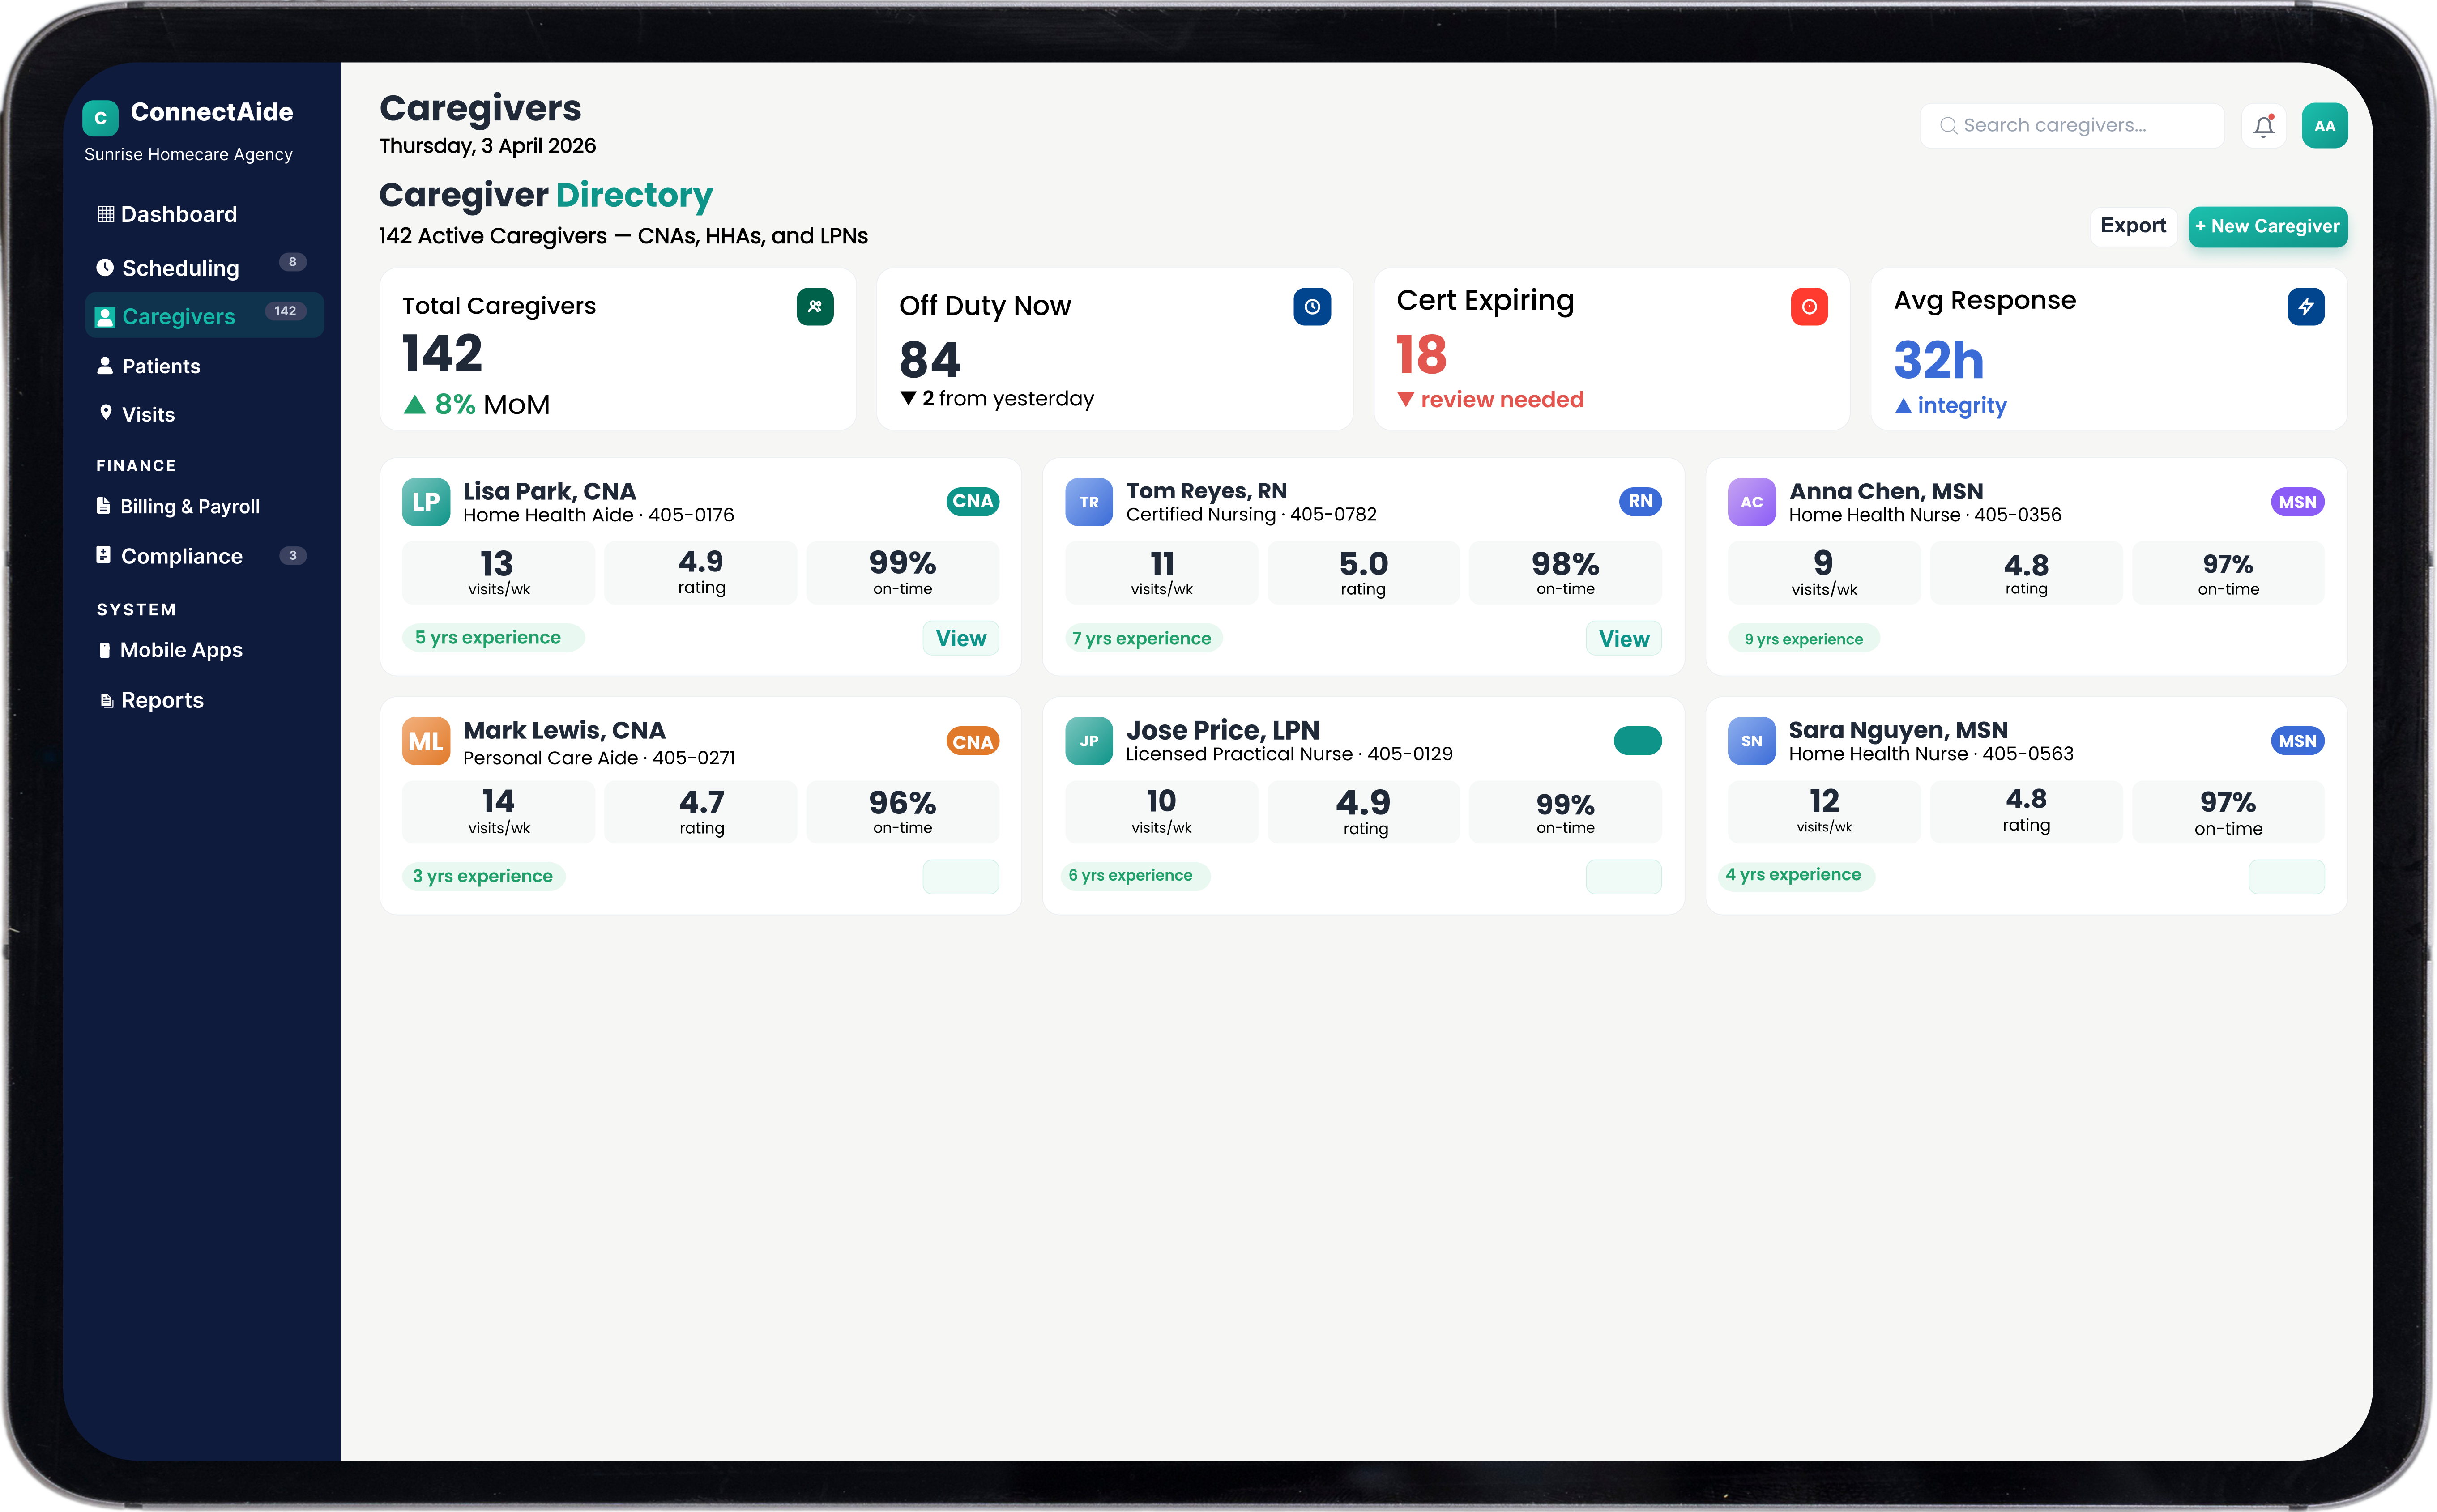Viewport: 2437px width, 1512px height.
Task: Click Lisa Park's 13 visits/wk stat
Action: click(x=499, y=573)
